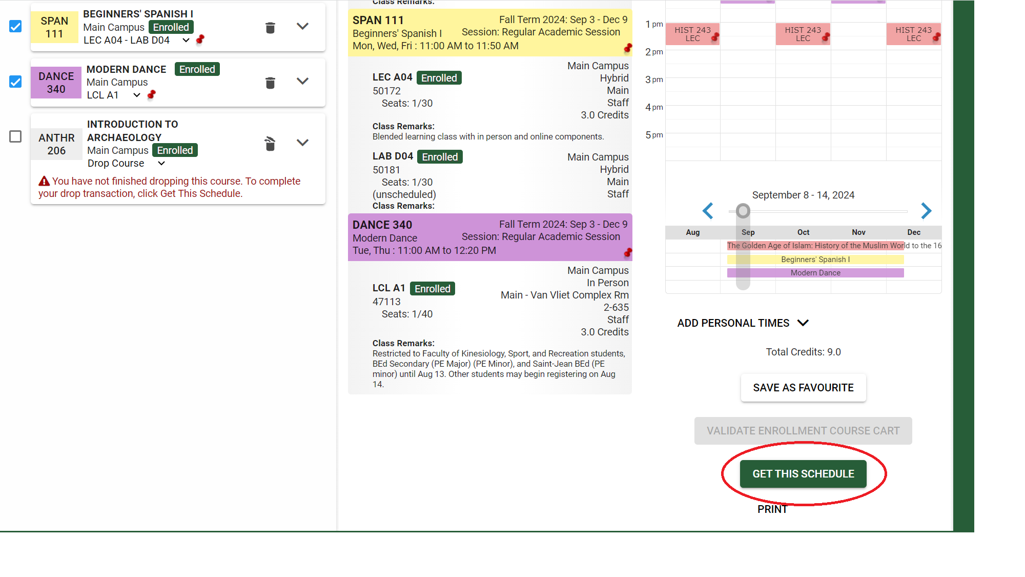Click trash icon for SPAN 111 course
This screenshot has height=577, width=1025.
[x=270, y=28]
